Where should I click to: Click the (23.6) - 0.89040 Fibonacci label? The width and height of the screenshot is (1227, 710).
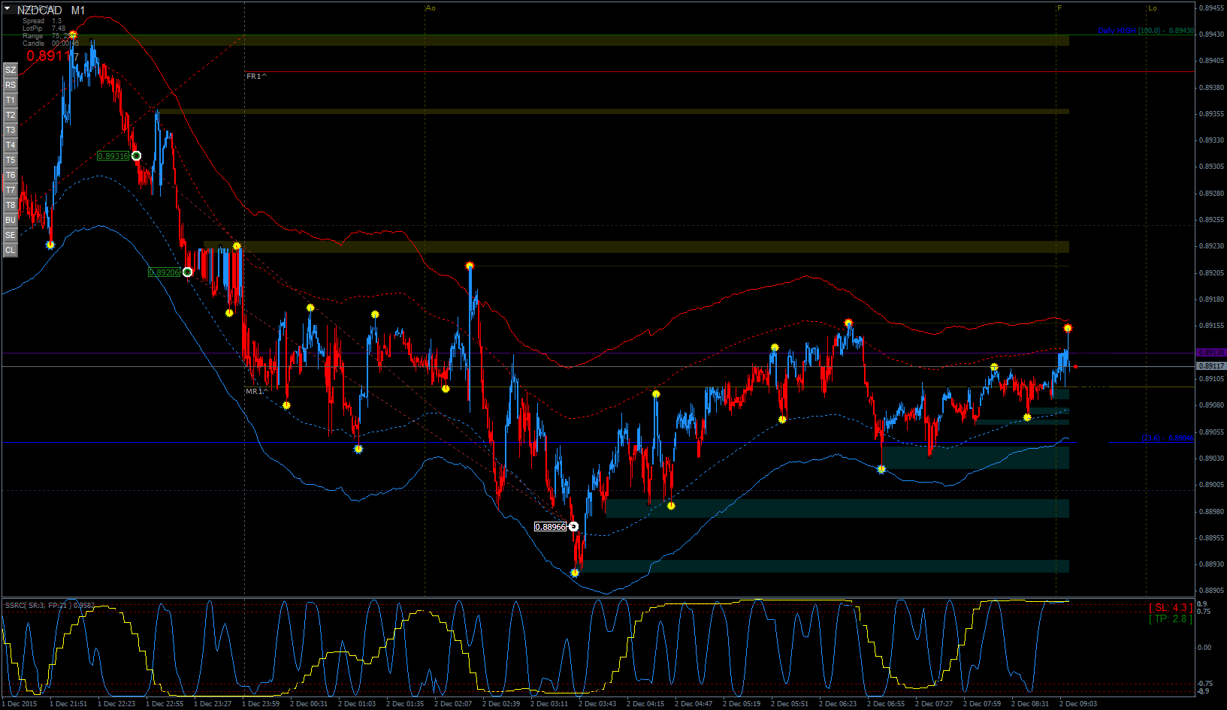tap(1168, 438)
